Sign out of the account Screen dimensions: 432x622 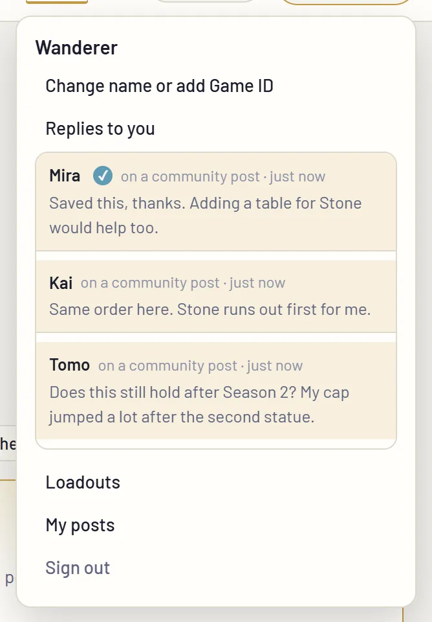(x=78, y=568)
